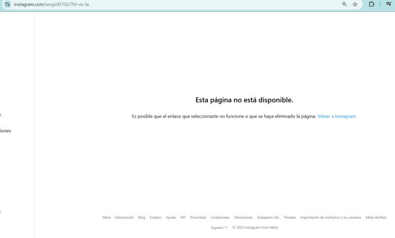This screenshot has width=395, height=238.
Task: Open the browser extensions puzzle icon
Action: click(371, 4)
